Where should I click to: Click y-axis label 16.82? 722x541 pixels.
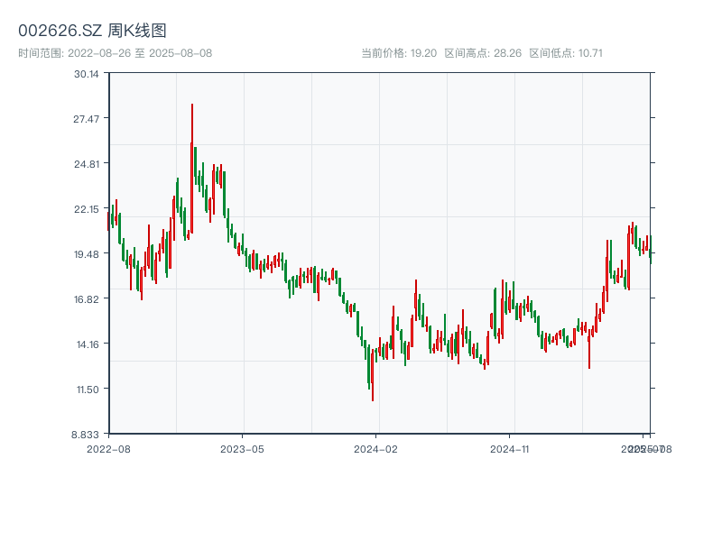[x=87, y=299]
